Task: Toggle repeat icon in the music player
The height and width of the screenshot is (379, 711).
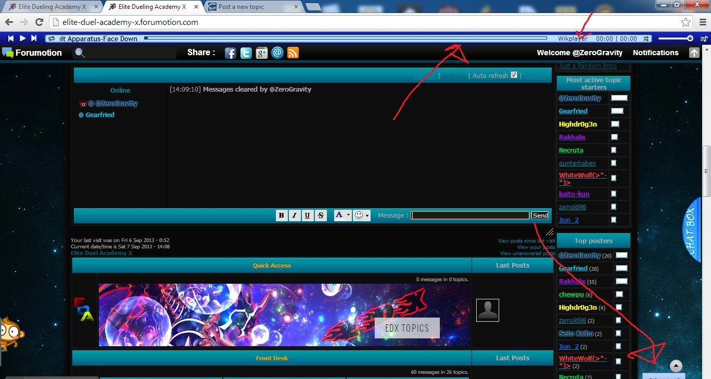Action: coord(50,39)
